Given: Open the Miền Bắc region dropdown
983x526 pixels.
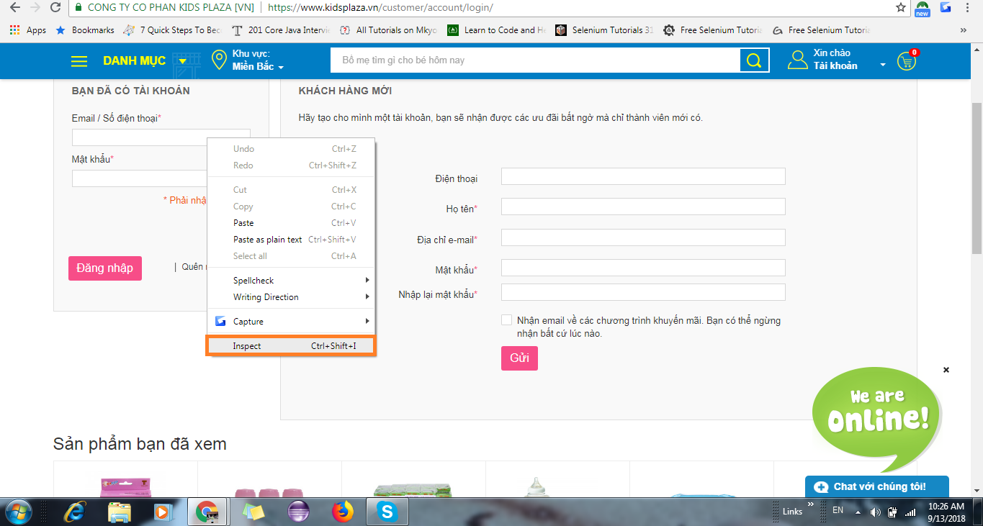Looking at the screenshot, I should point(258,67).
